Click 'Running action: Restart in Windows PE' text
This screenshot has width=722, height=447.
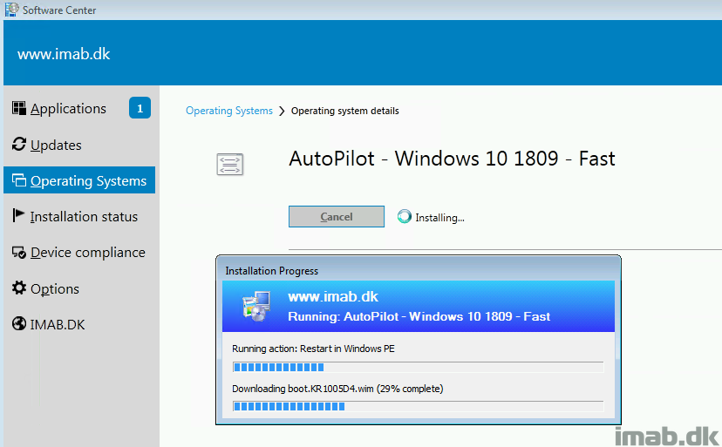pyautogui.click(x=313, y=349)
